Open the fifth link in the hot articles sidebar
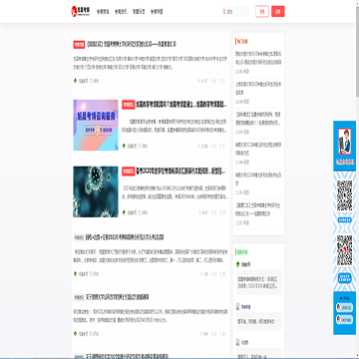Screen dimensions: 359x359 [x=258, y=179]
